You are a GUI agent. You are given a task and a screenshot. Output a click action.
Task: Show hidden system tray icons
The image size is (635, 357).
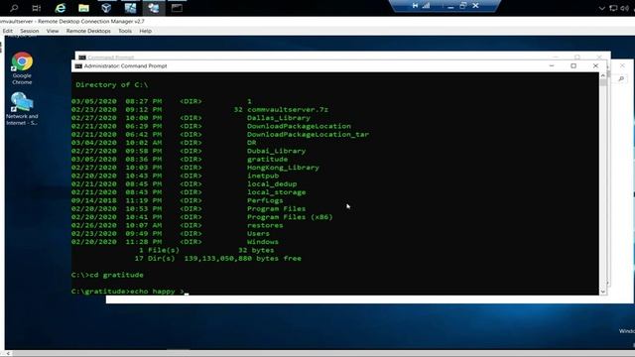(602, 8)
